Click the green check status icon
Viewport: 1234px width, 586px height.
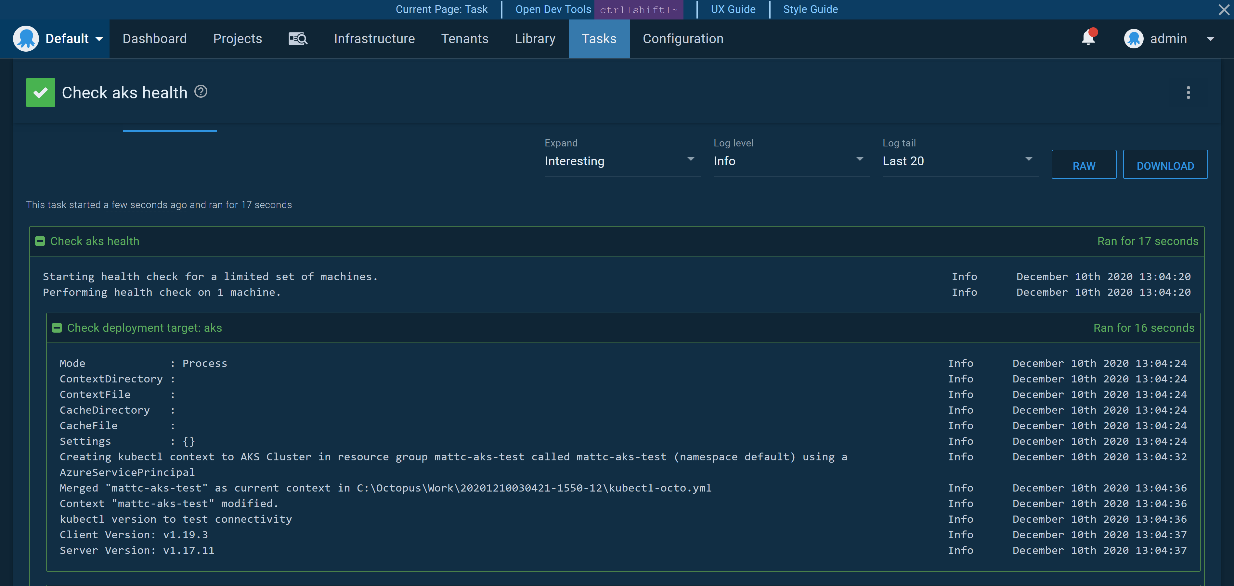pyautogui.click(x=40, y=92)
